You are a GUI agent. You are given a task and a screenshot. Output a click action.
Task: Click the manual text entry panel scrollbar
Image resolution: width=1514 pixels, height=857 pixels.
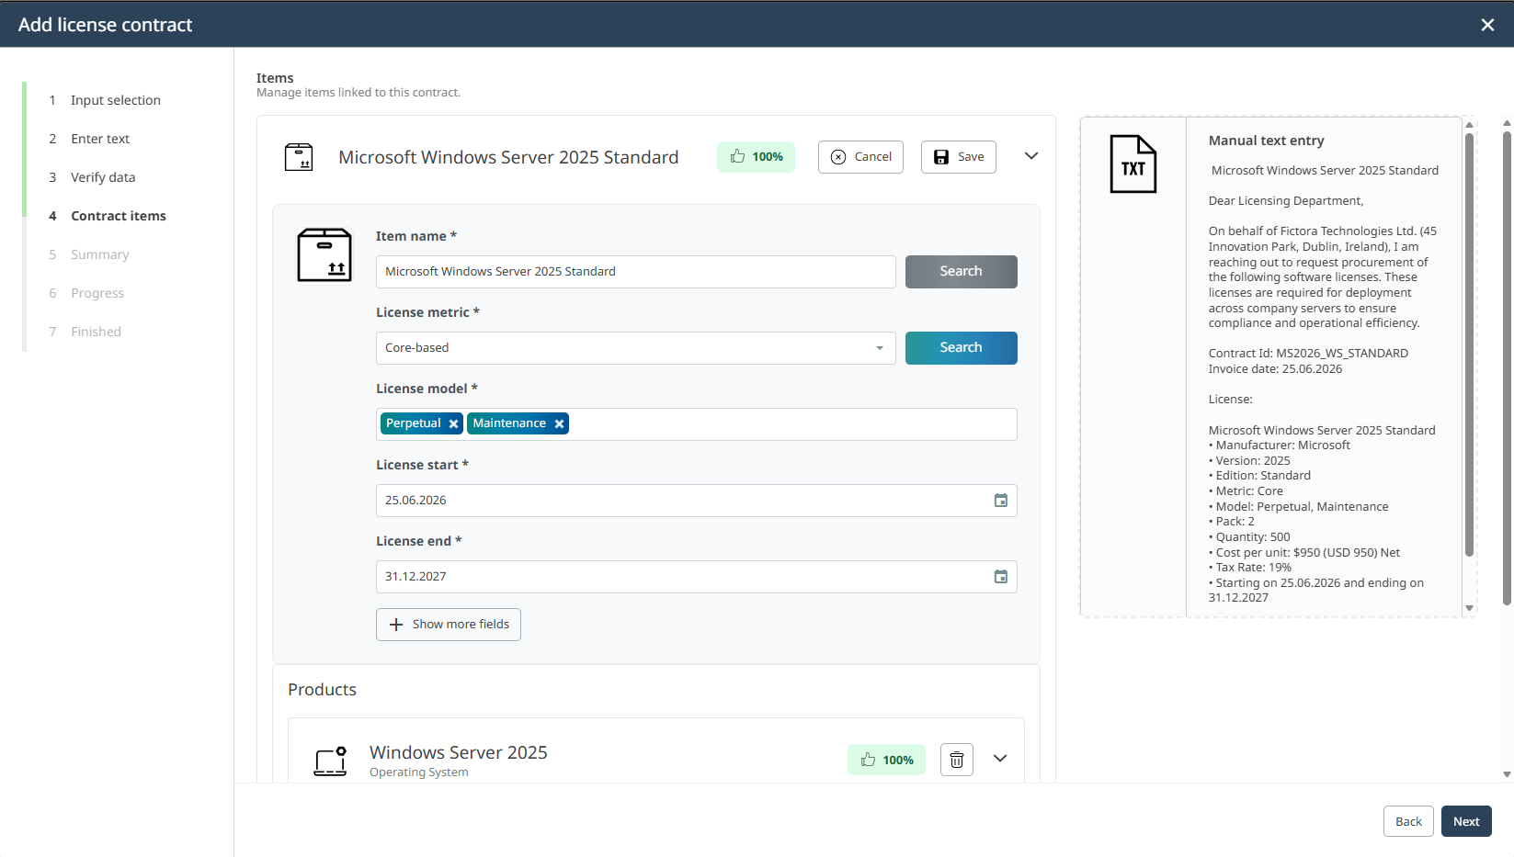click(x=1469, y=344)
